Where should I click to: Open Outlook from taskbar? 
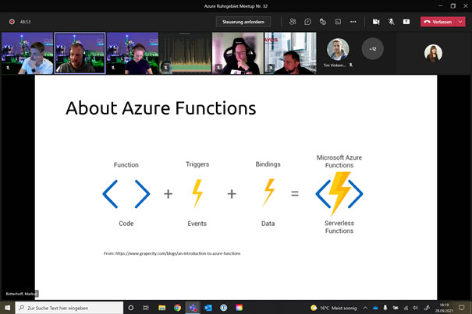coord(208,308)
